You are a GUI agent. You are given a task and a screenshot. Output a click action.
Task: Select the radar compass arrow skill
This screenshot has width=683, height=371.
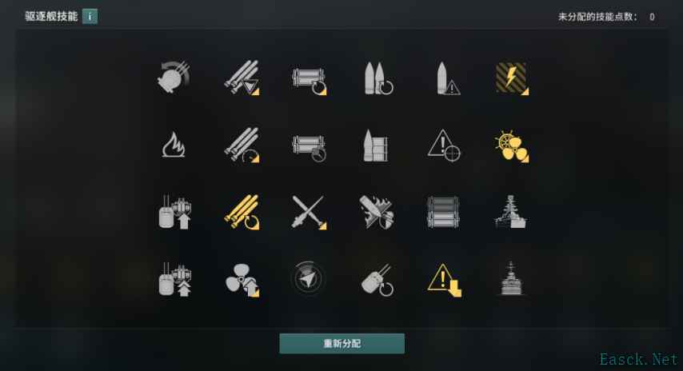pos(308,278)
